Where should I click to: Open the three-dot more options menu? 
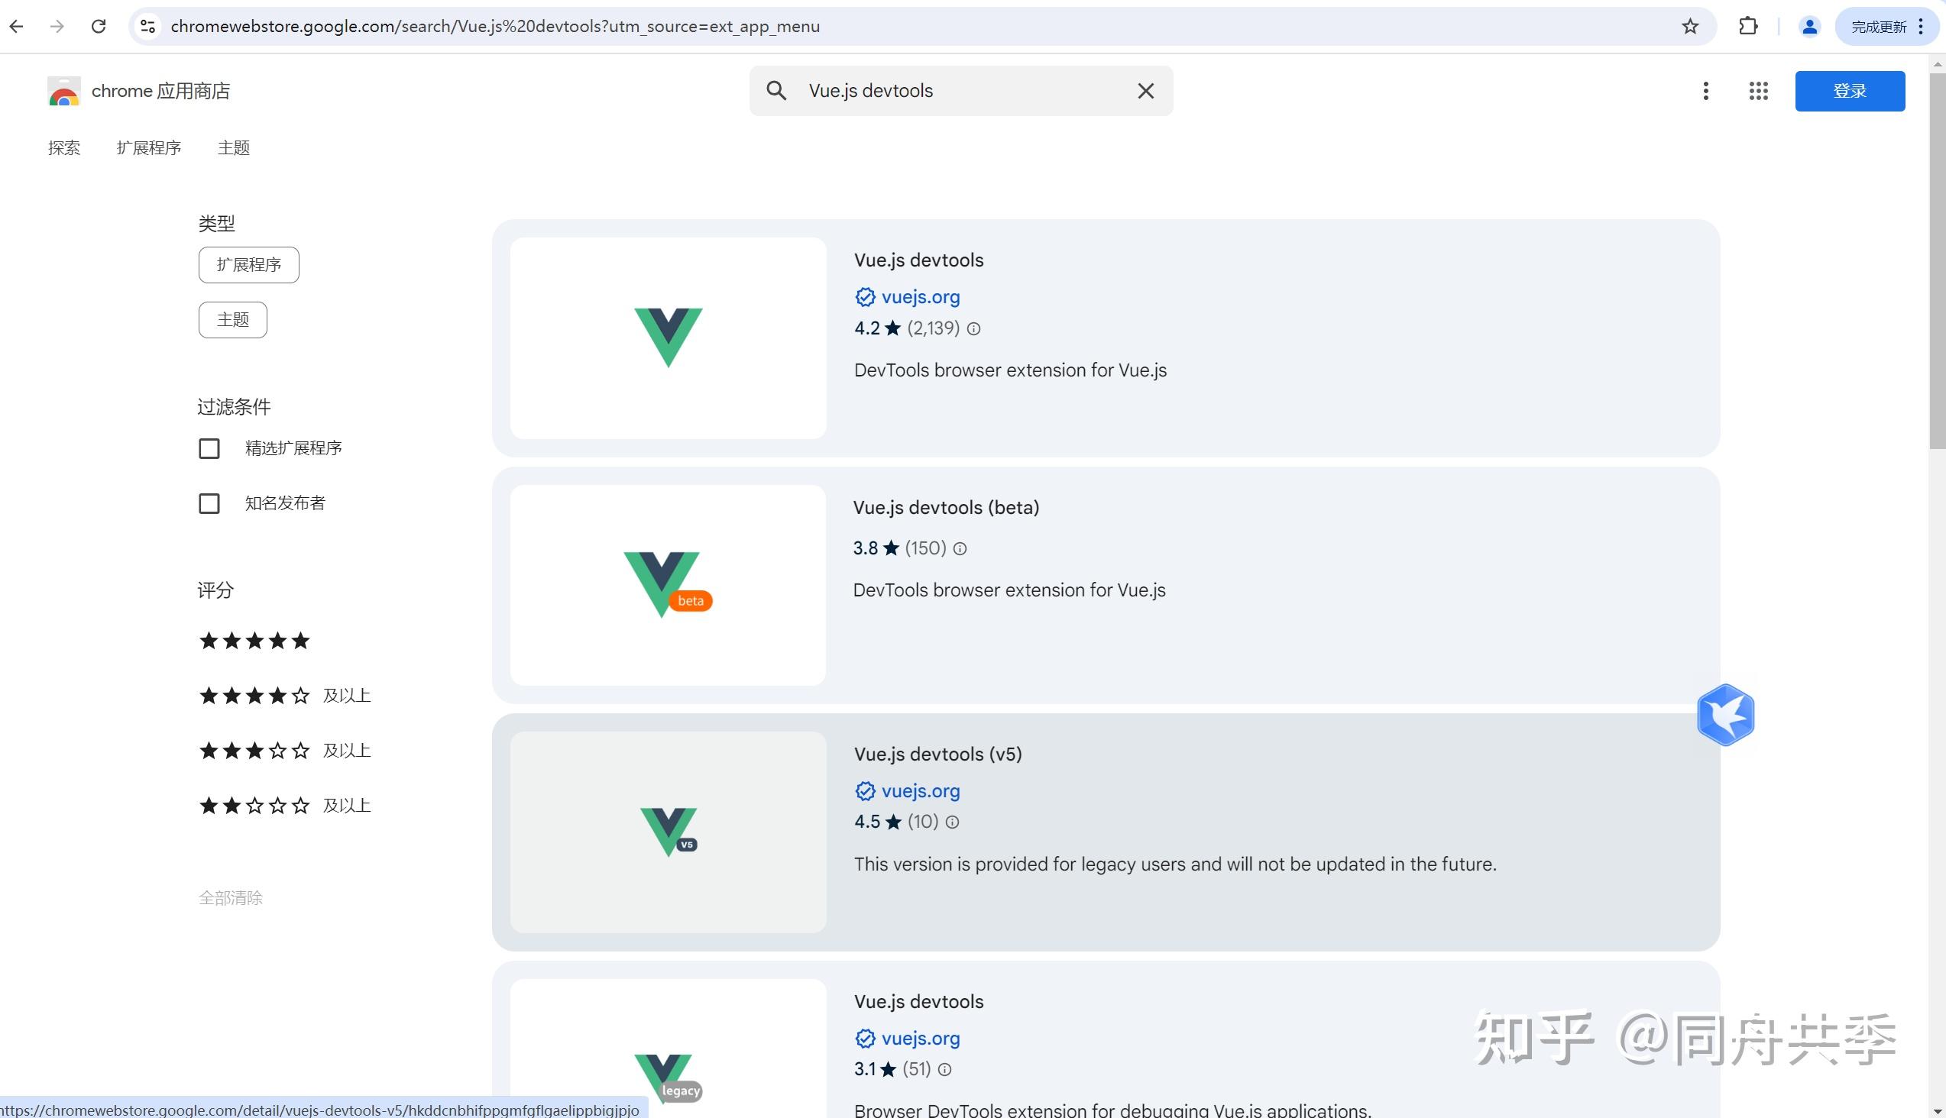pyautogui.click(x=1705, y=91)
